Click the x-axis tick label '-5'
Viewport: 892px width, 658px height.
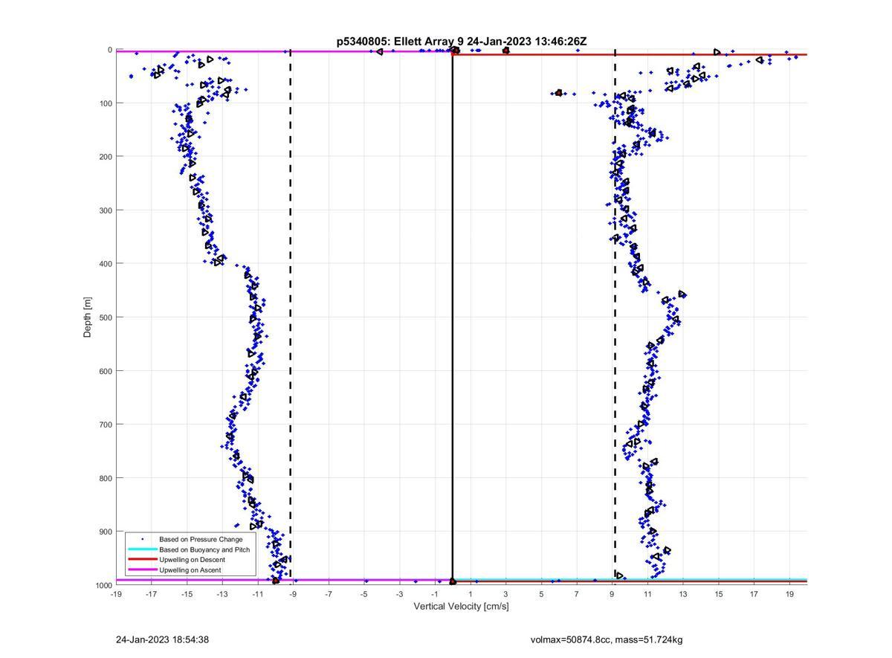[x=364, y=594]
